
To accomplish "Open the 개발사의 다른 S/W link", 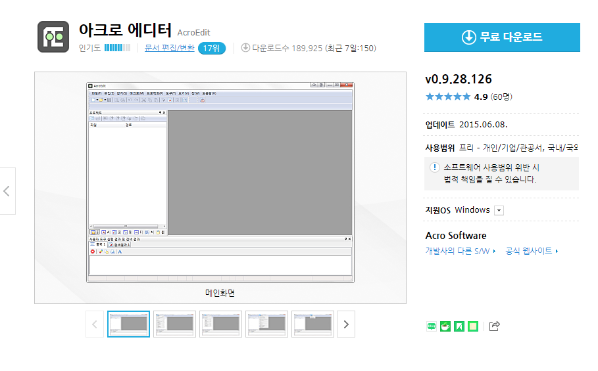I will (x=461, y=251).
